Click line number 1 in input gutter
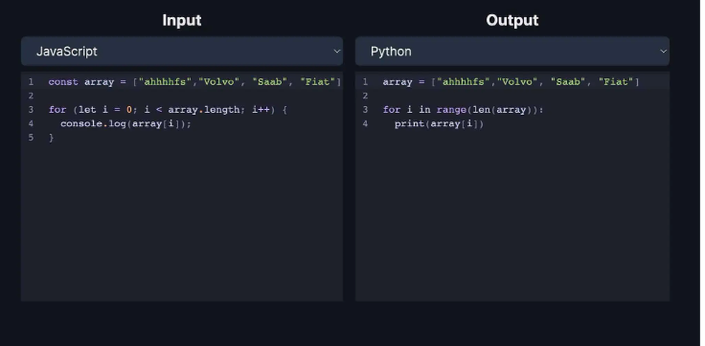The image size is (705, 346). tap(31, 81)
